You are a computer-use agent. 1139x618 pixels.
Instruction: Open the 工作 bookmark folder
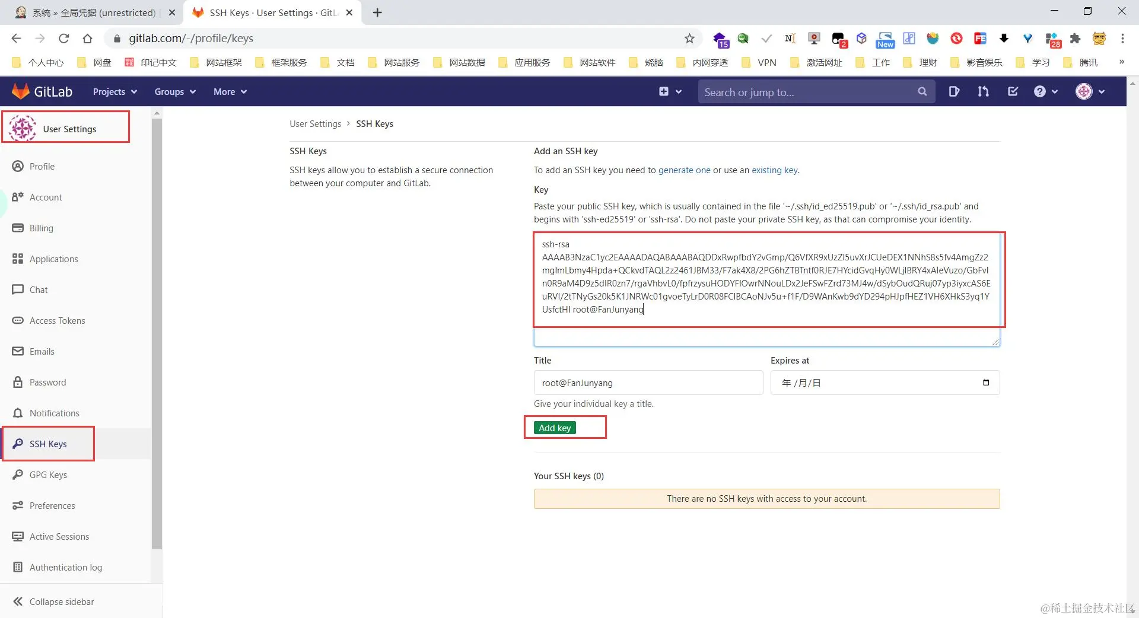point(873,62)
